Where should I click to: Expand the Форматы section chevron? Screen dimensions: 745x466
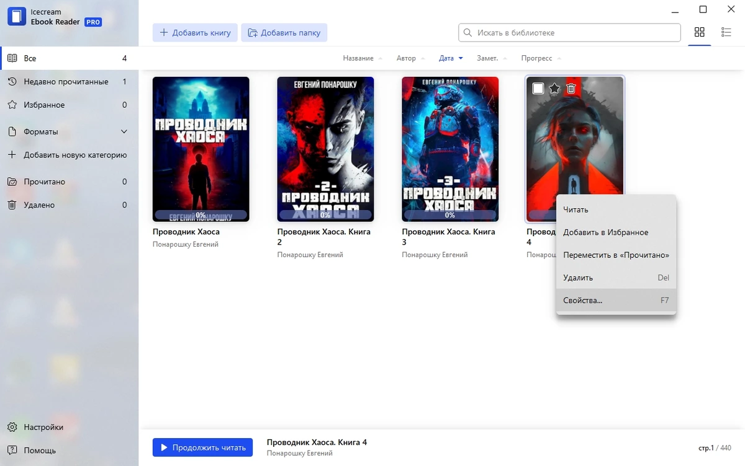[x=124, y=131]
